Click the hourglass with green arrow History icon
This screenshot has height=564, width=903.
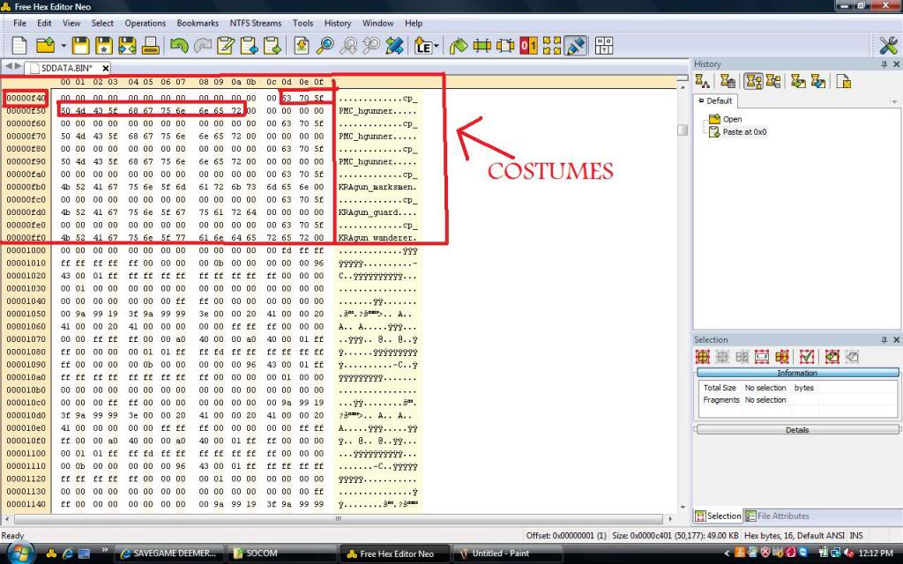pyautogui.click(x=798, y=81)
